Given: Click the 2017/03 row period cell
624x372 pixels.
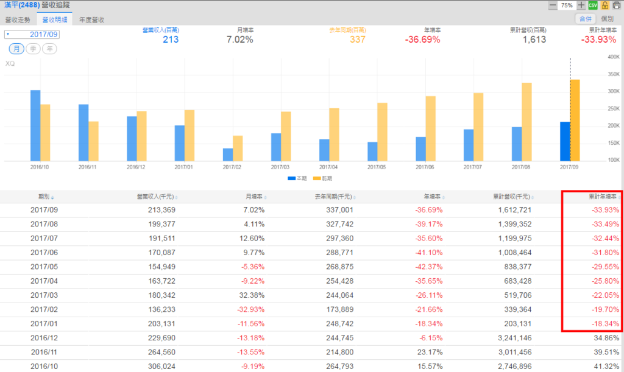Looking at the screenshot, I should coord(44,295).
